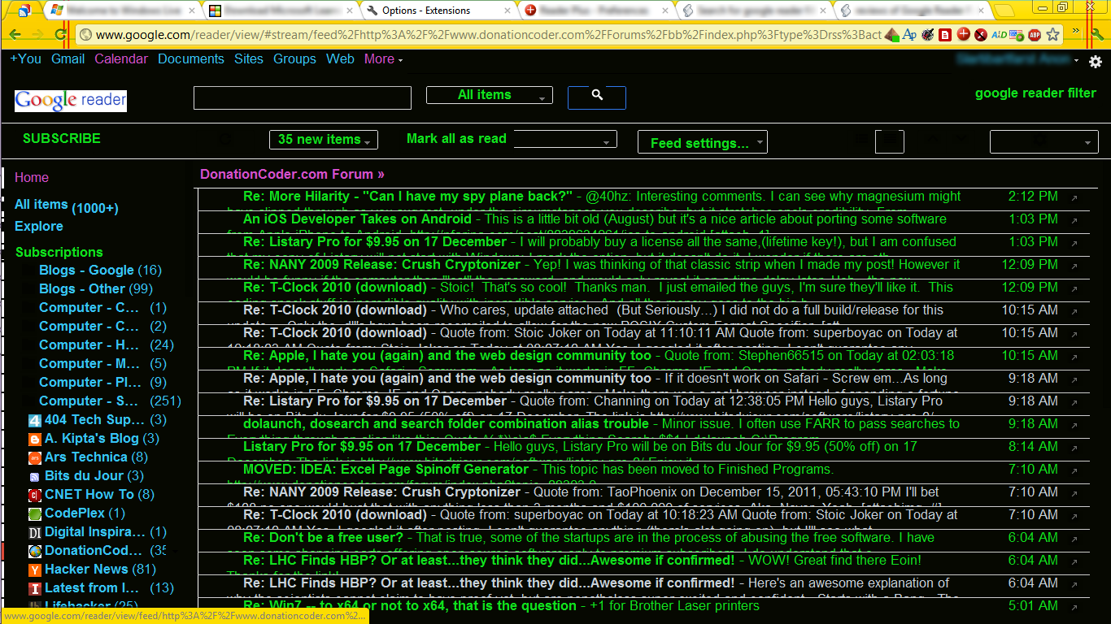Open post 'MOVED: IDEA: Excel Page Spinoff Generator'

(645, 472)
